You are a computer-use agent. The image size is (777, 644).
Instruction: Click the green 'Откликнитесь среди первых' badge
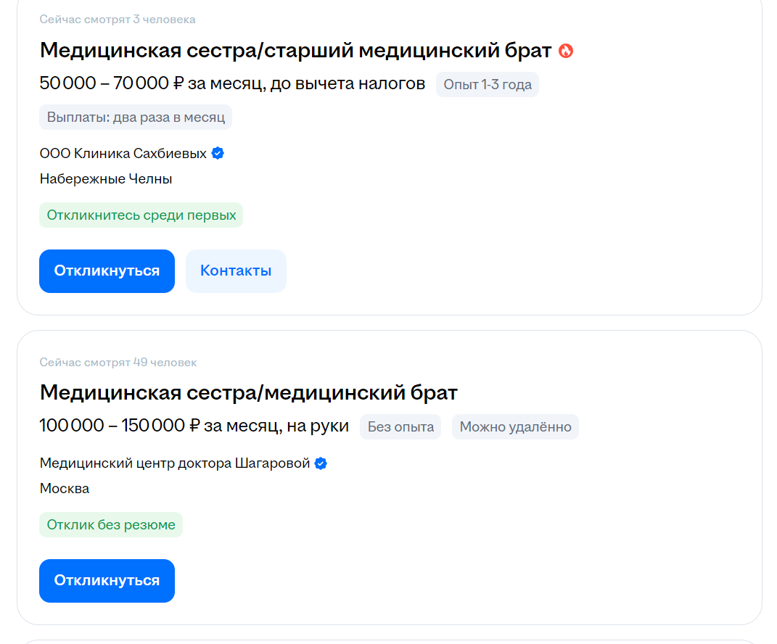141,215
